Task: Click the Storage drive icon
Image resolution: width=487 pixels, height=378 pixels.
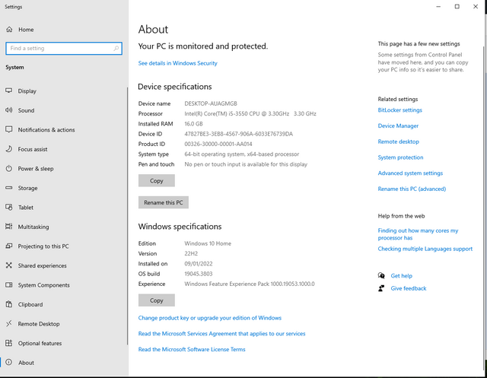Action: 9,188
